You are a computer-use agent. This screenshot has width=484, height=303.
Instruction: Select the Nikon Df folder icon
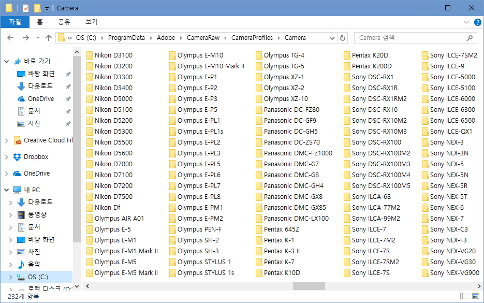click(x=90, y=208)
